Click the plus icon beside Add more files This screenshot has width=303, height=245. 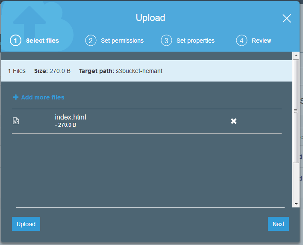(x=16, y=97)
